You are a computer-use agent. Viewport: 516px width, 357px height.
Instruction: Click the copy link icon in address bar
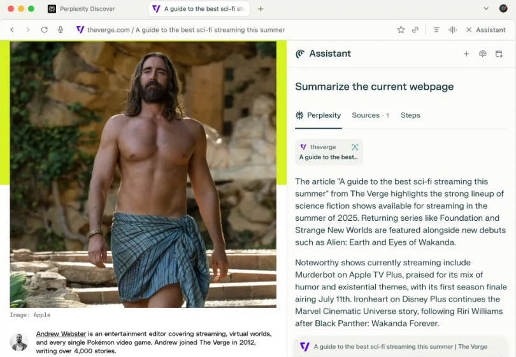click(x=415, y=30)
